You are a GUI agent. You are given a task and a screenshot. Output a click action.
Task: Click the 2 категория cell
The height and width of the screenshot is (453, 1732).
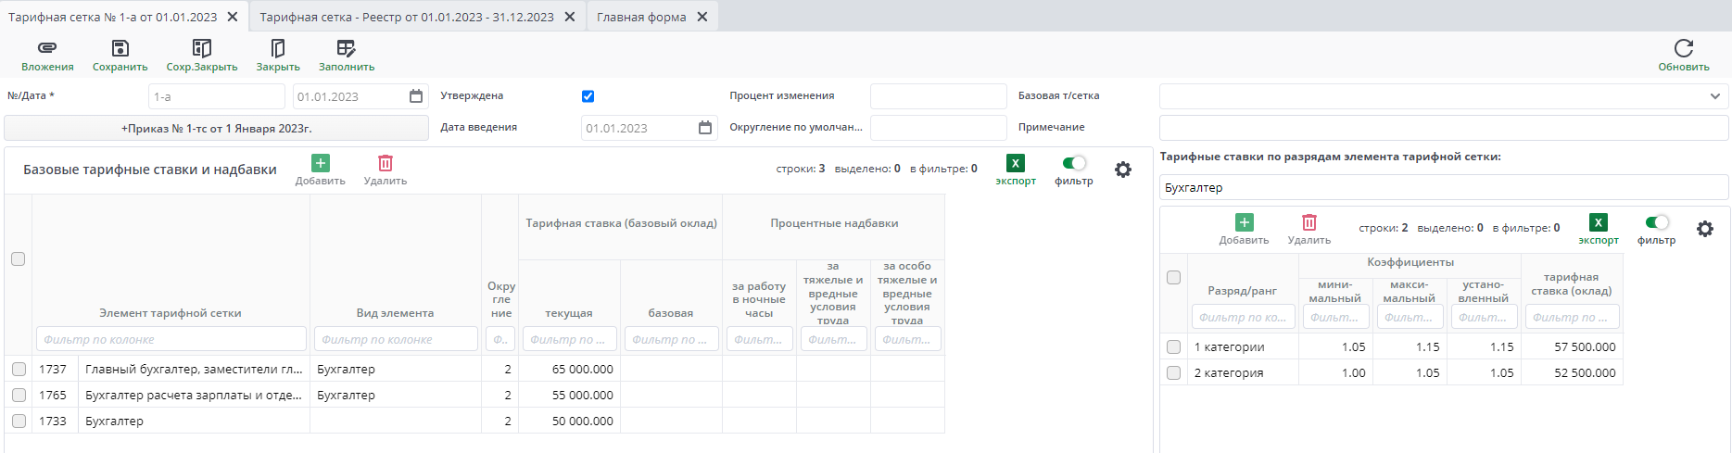(x=1243, y=372)
